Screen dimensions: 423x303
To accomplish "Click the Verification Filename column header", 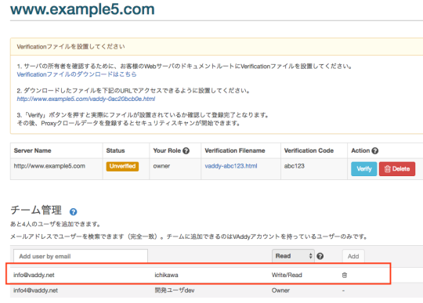I will coord(235,150).
